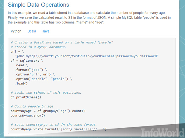This screenshot has width=185, height=138.
Task: Switch to the Python tab
Action: click(x=16, y=31)
